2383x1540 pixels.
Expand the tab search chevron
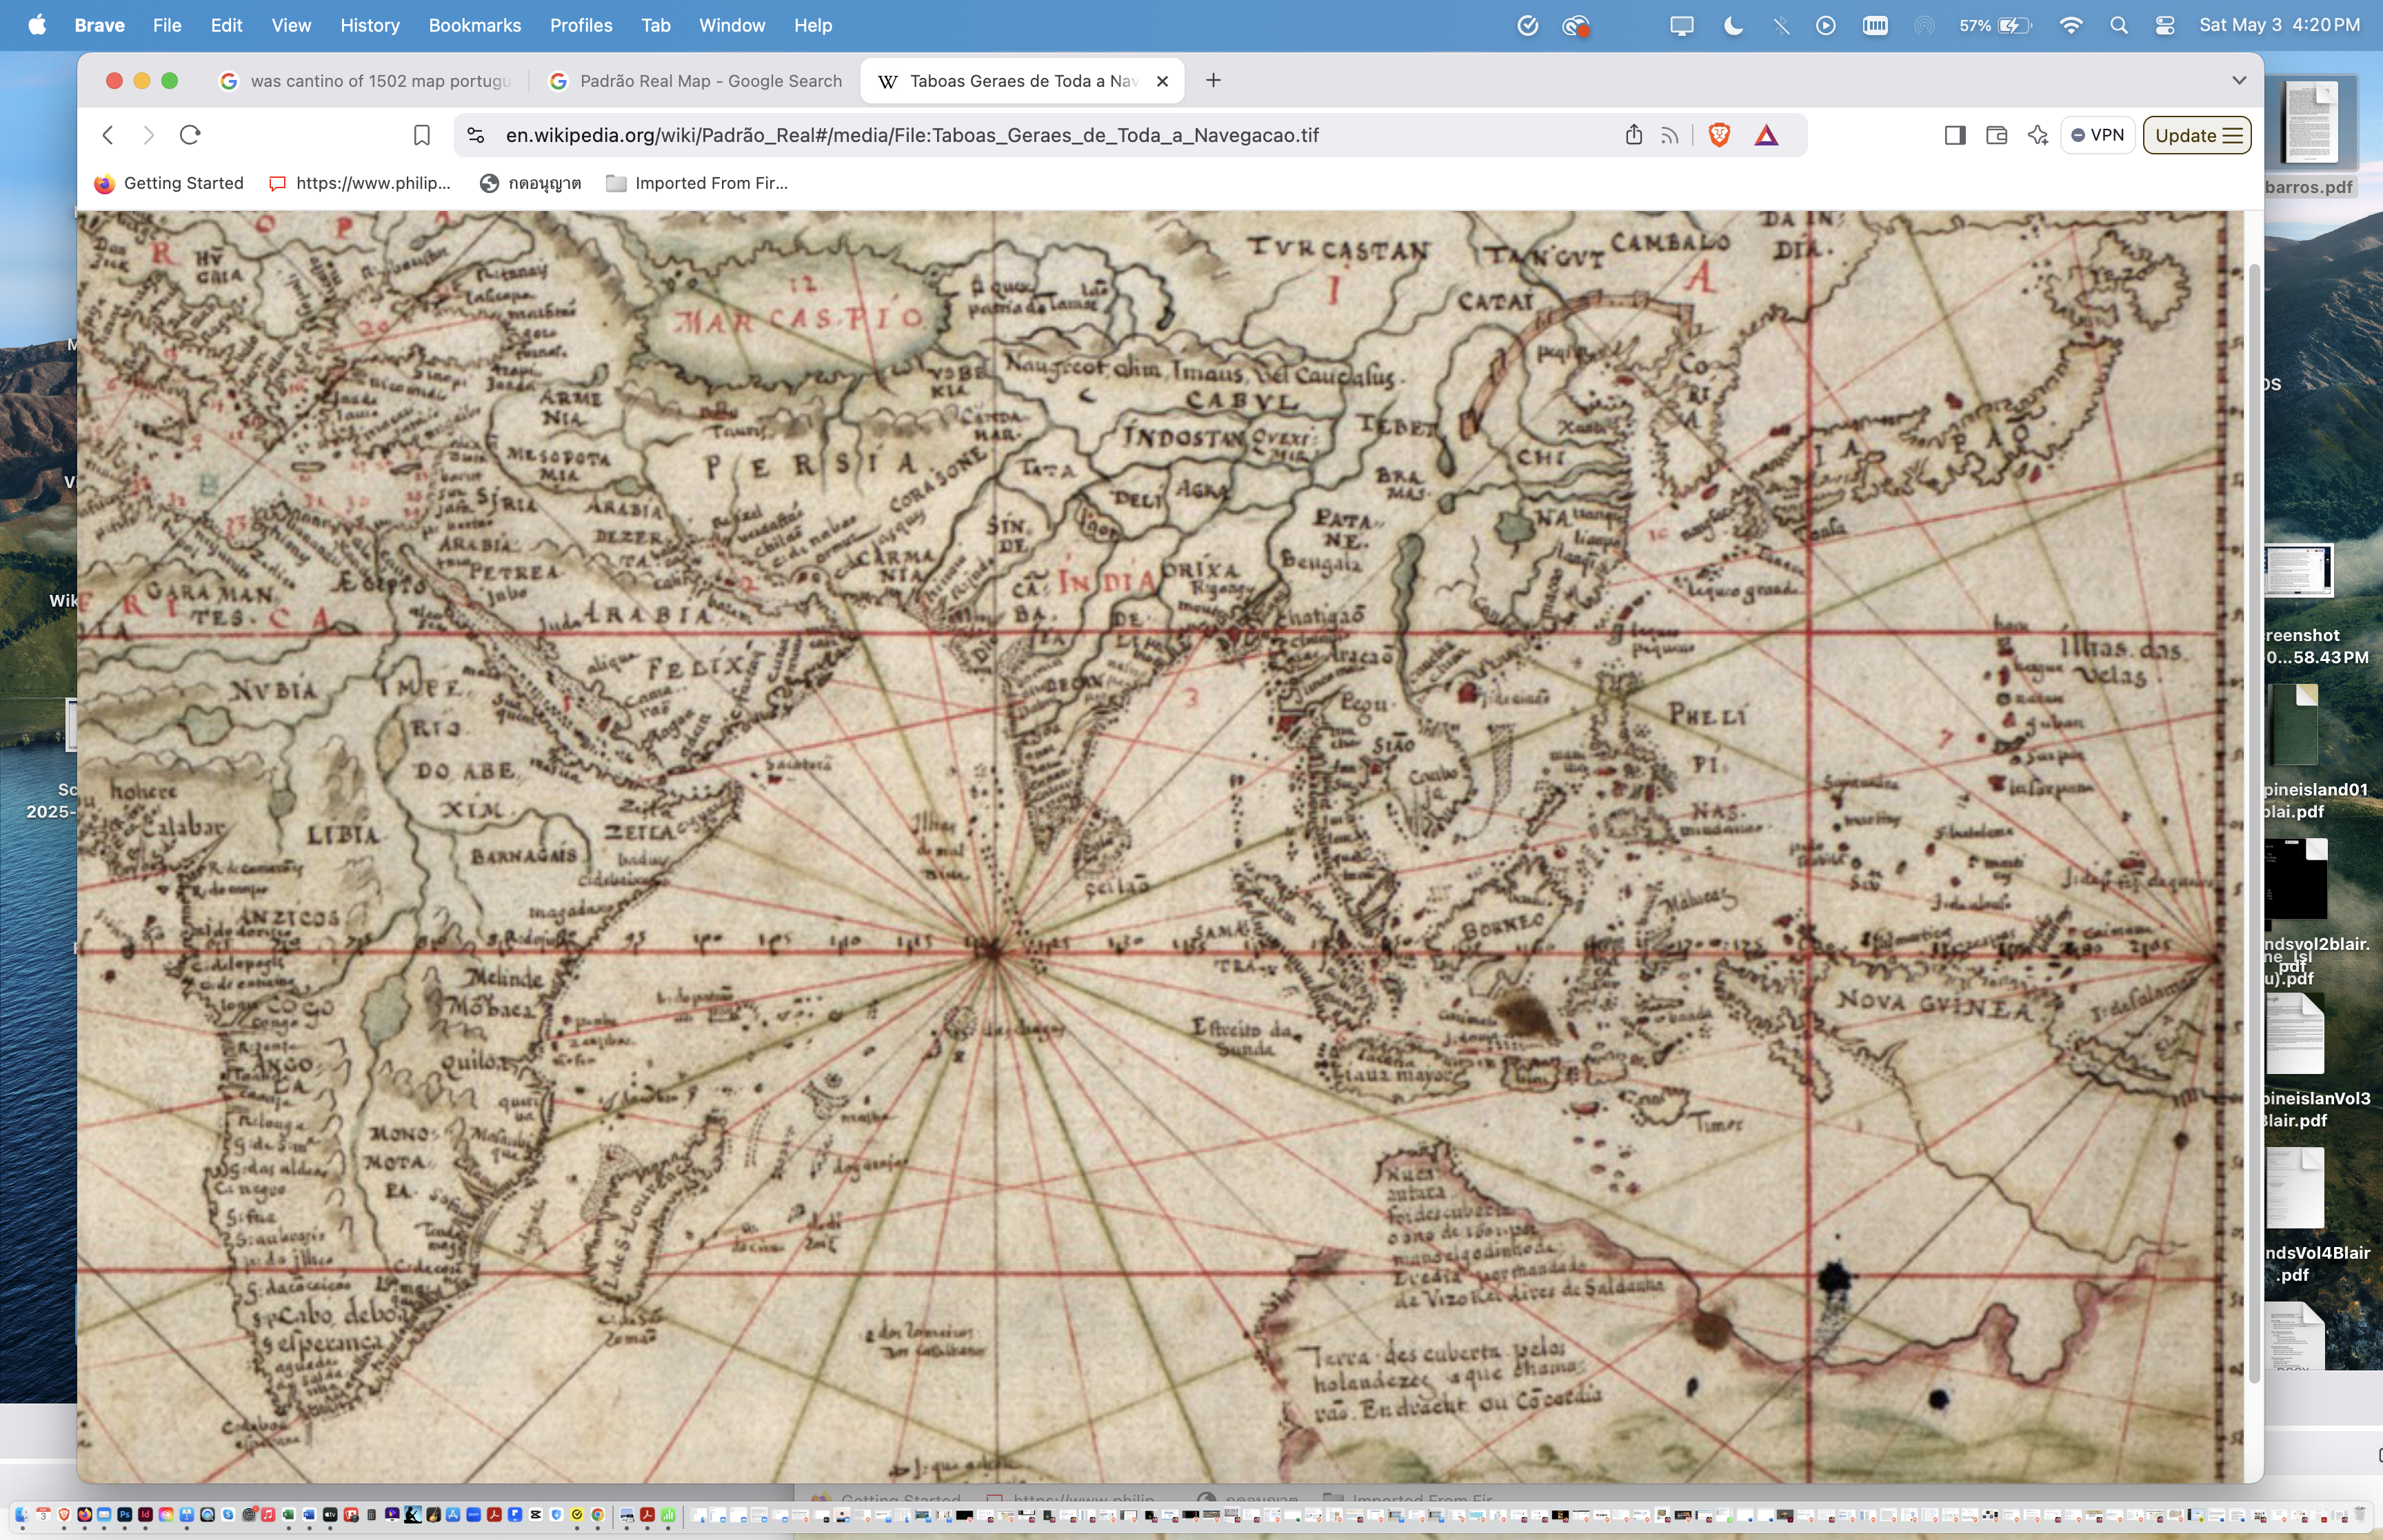(2239, 80)
